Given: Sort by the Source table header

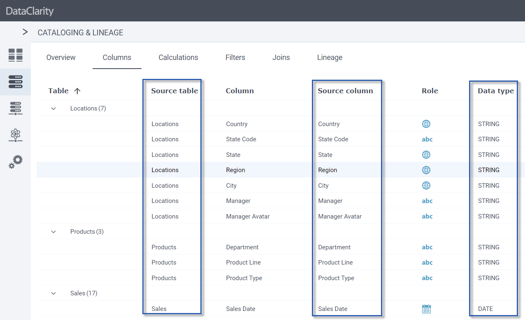Looking at the screenshot, I should point(174,91).
